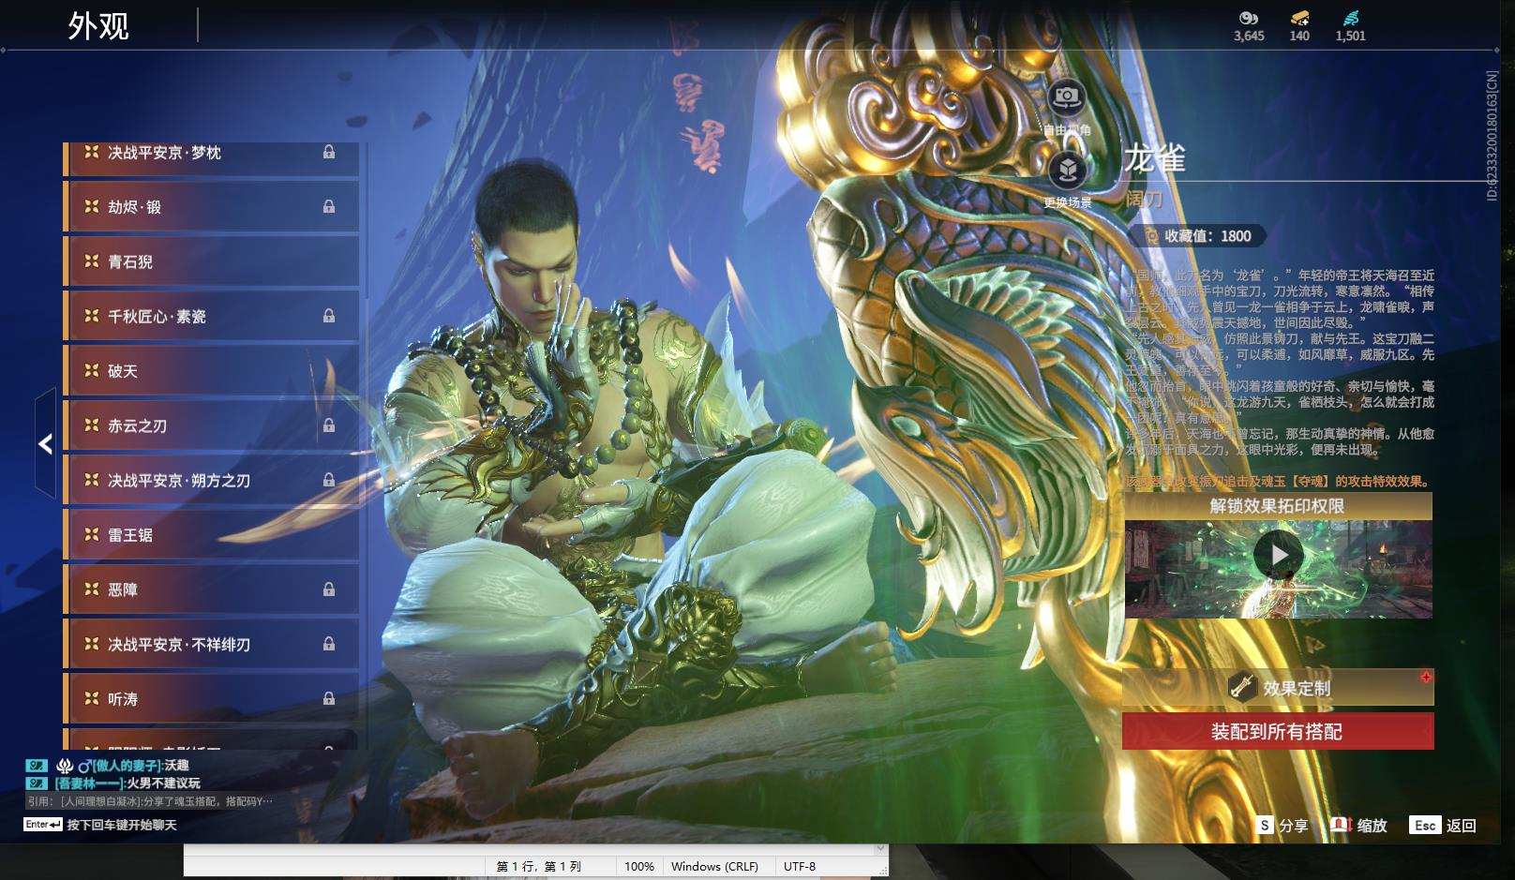Click lock icon on 决战平安京·不祥绯刃 row
The height and width of the screenshot is (880, 1515).
(329, 644)
